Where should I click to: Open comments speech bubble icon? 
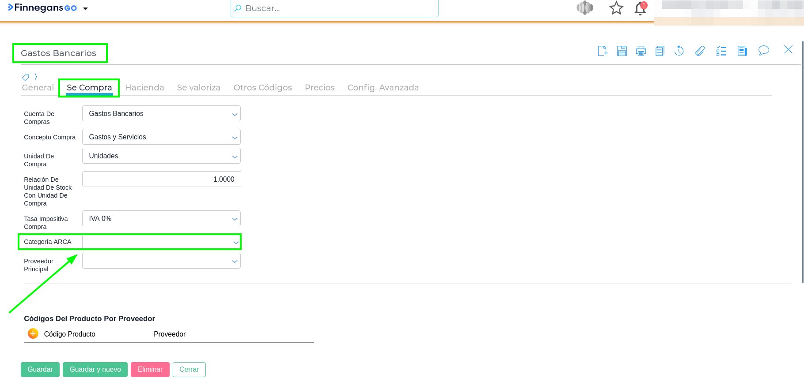[763, 51]
